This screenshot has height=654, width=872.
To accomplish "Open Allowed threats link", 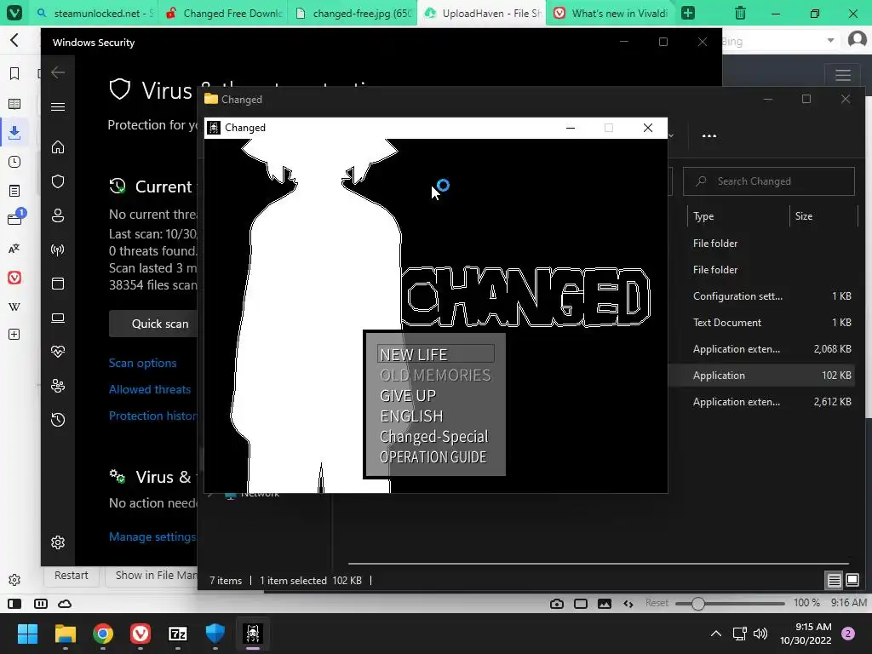I will pyautogui.click(x=150, y=389).
